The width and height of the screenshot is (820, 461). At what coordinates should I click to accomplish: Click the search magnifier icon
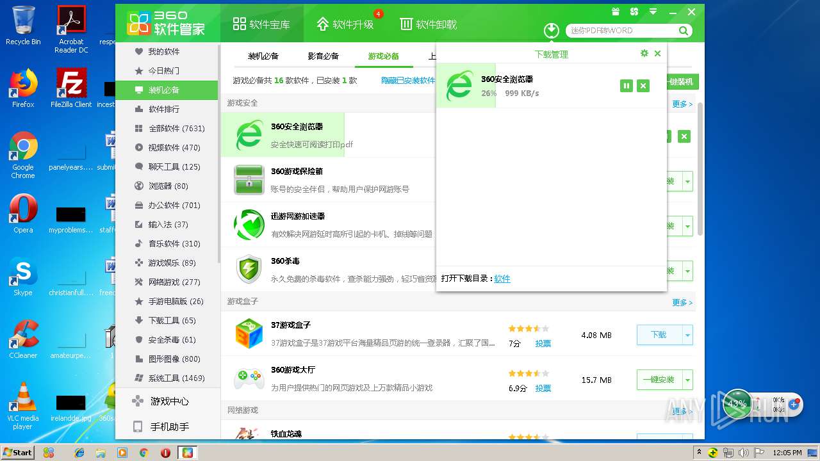684,30
